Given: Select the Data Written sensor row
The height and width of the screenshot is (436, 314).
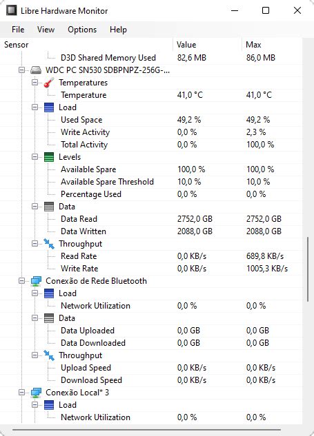Looking at the screenshot, I should (151, 231).
